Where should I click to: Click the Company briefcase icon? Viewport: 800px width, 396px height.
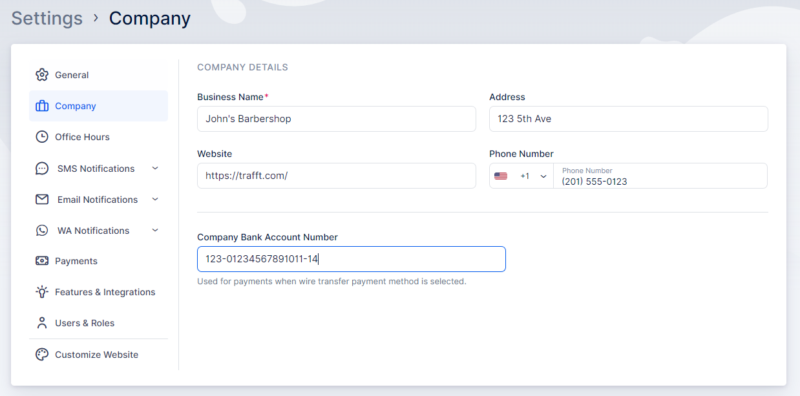click(42, 106)
